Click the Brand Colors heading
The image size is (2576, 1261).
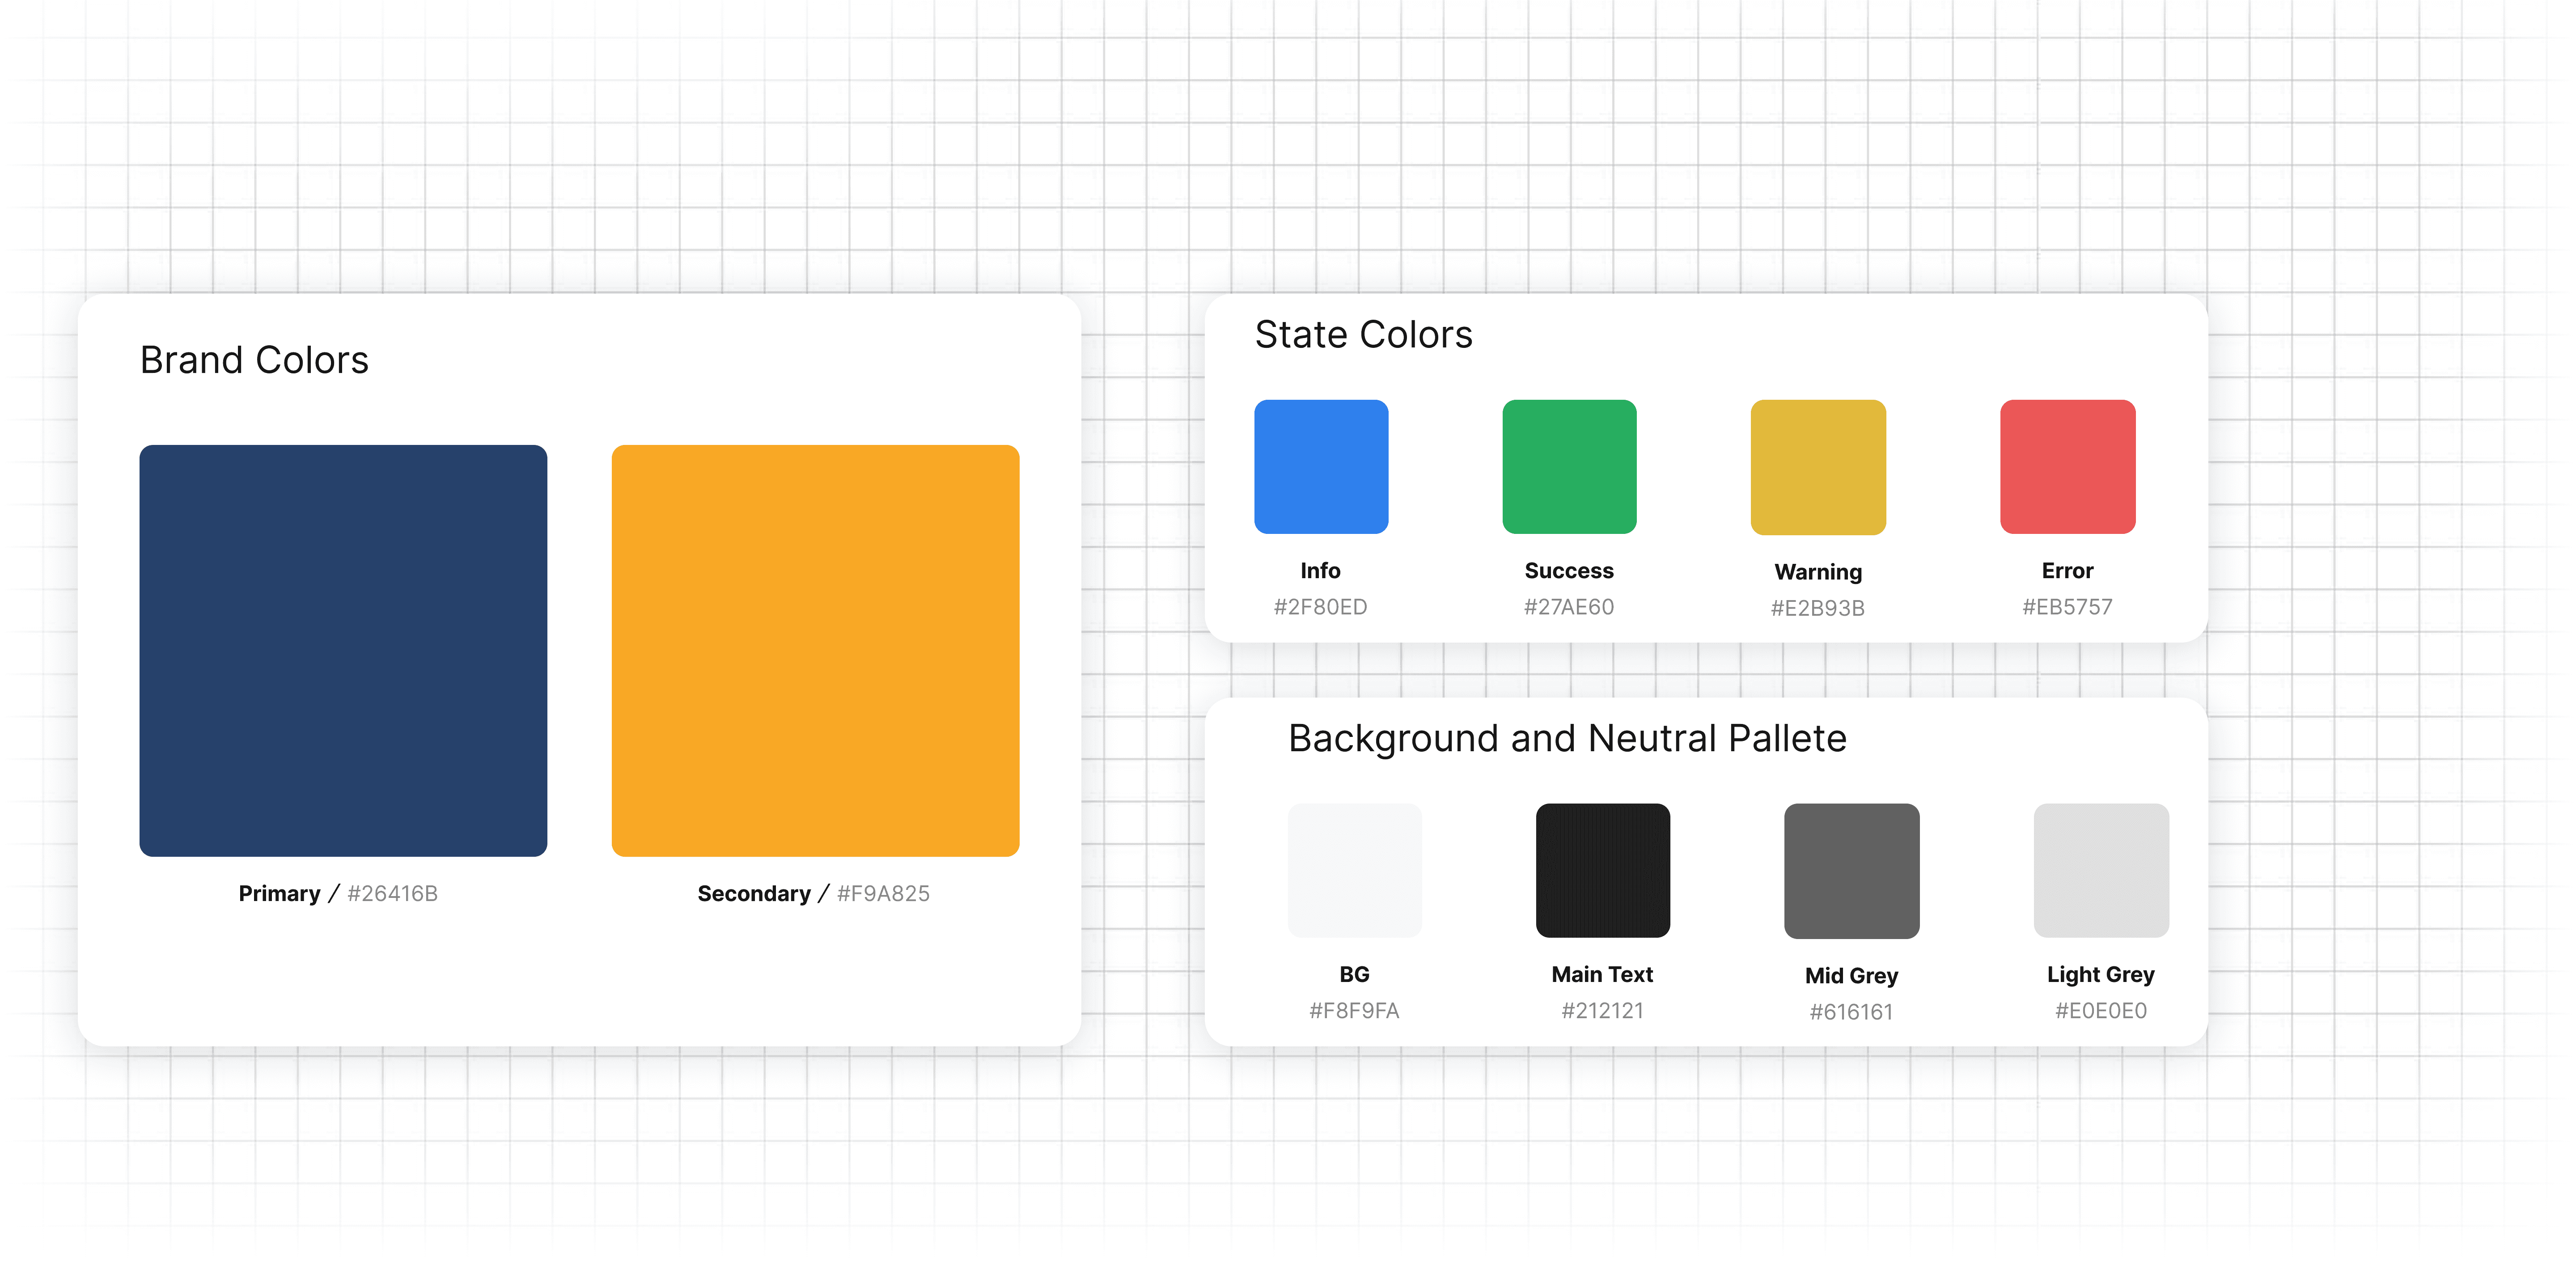click(254, 360)
